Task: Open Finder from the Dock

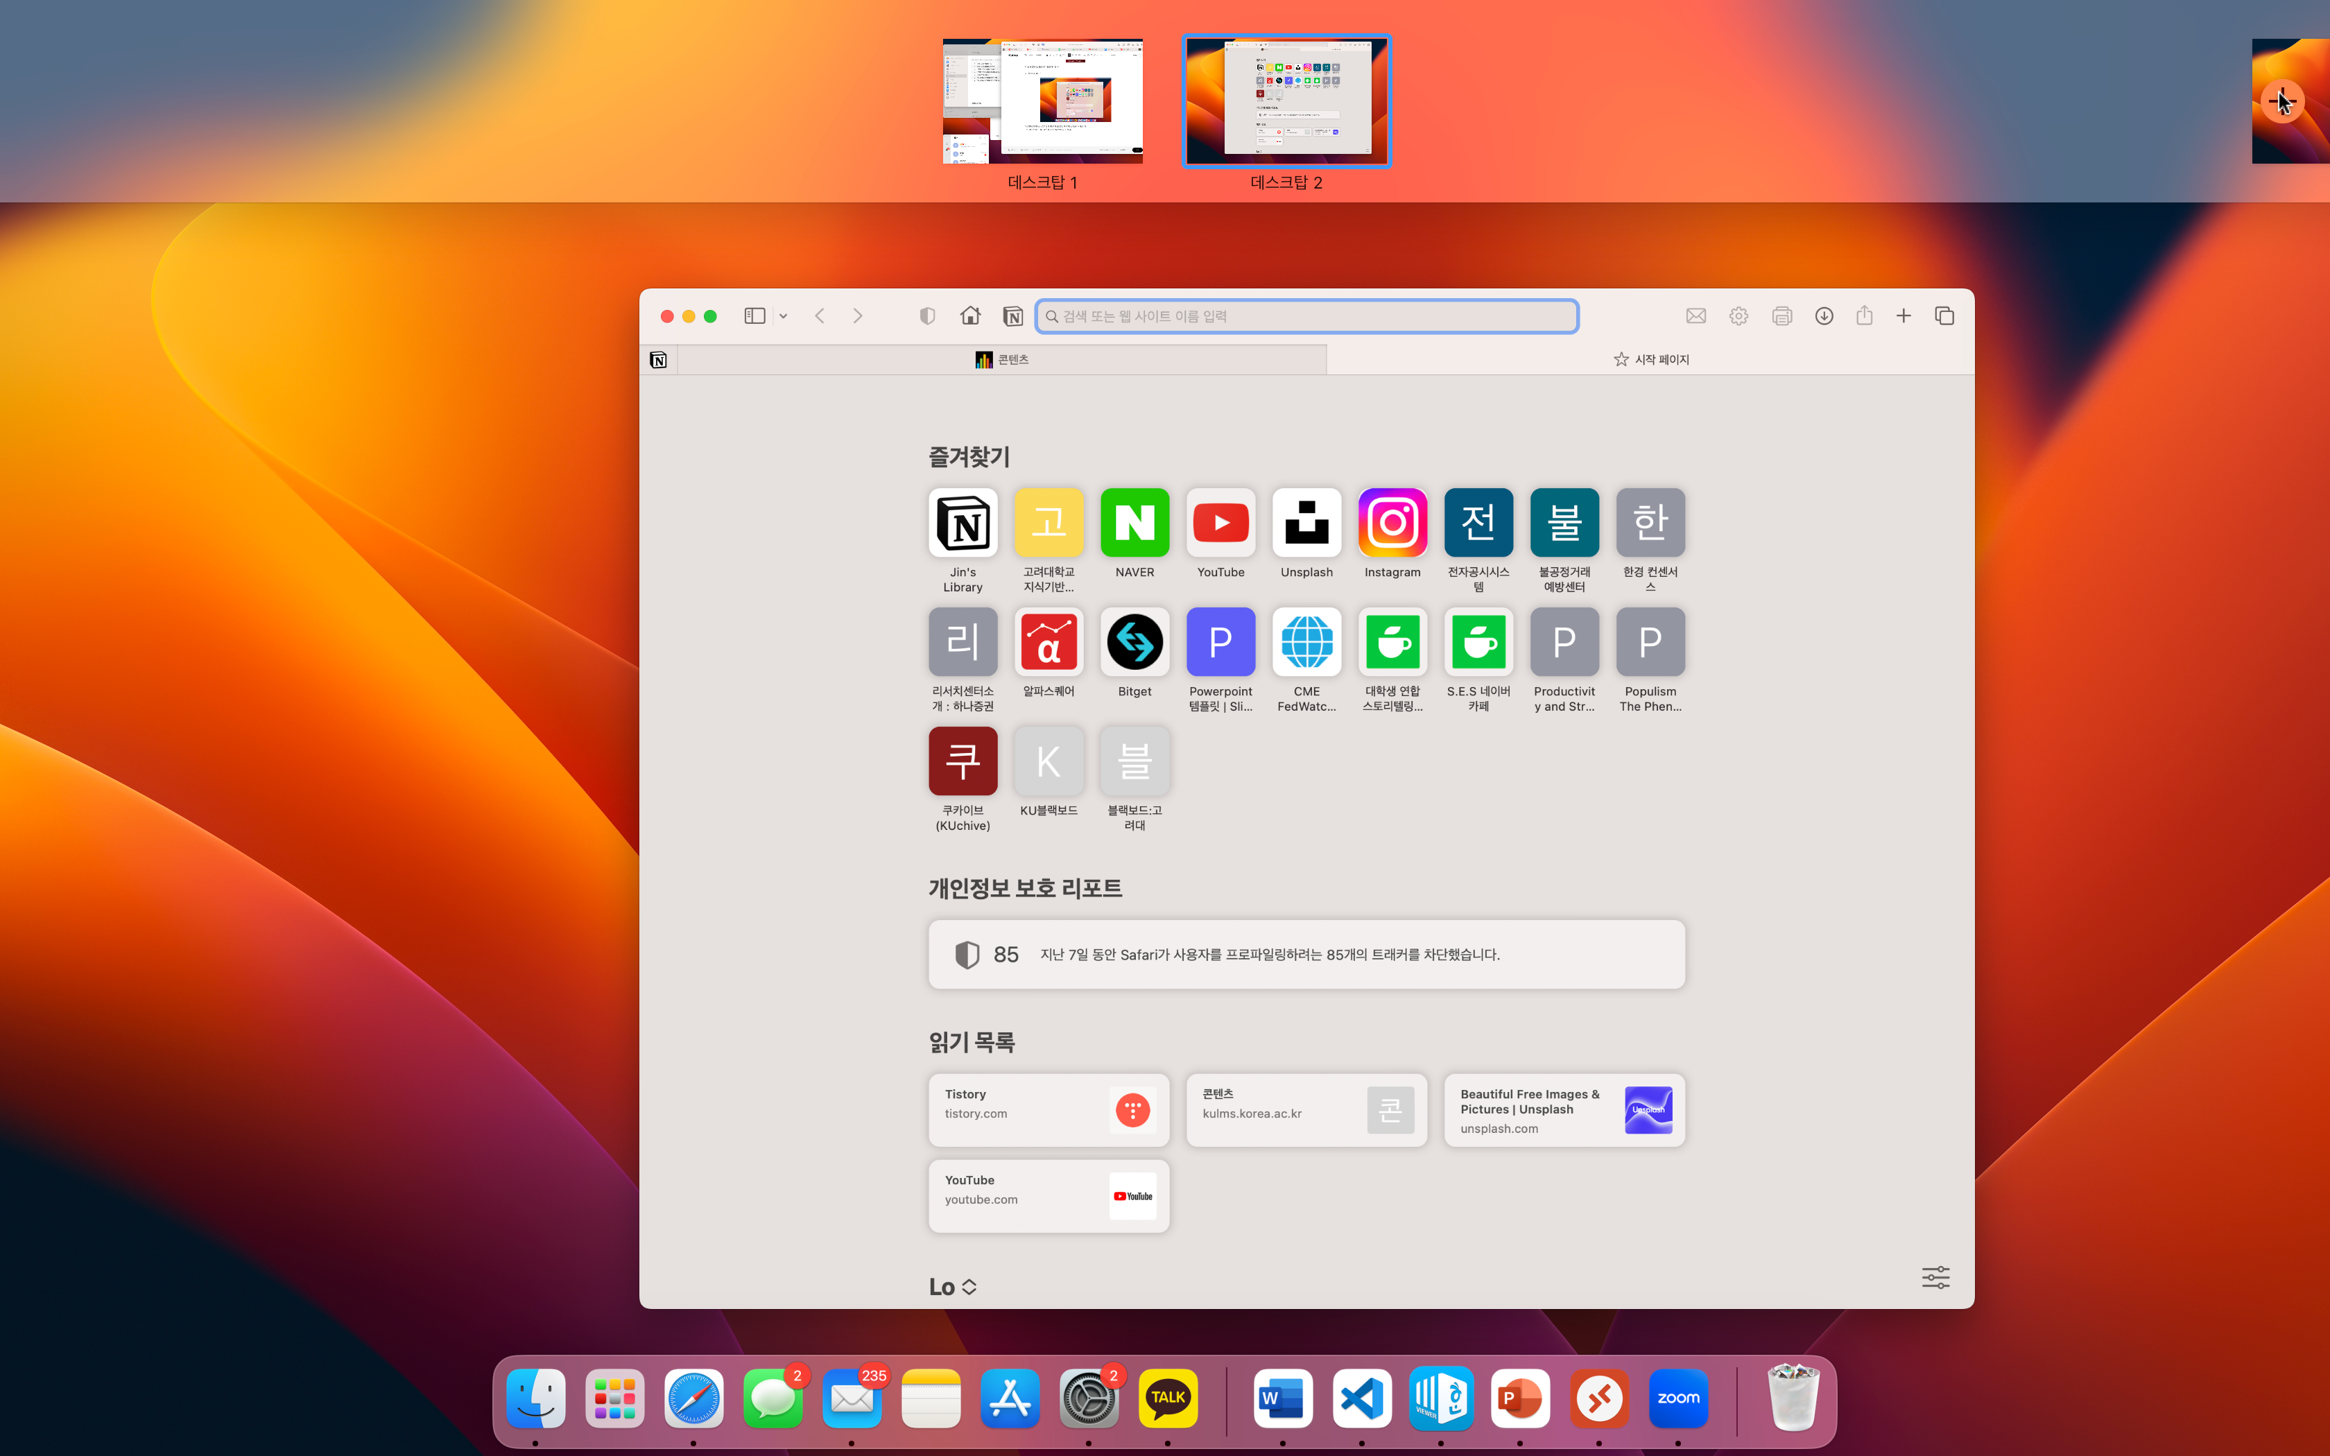Action: coord(536,1398)
